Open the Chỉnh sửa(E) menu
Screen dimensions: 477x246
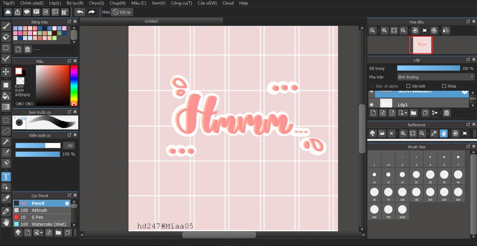32,3
